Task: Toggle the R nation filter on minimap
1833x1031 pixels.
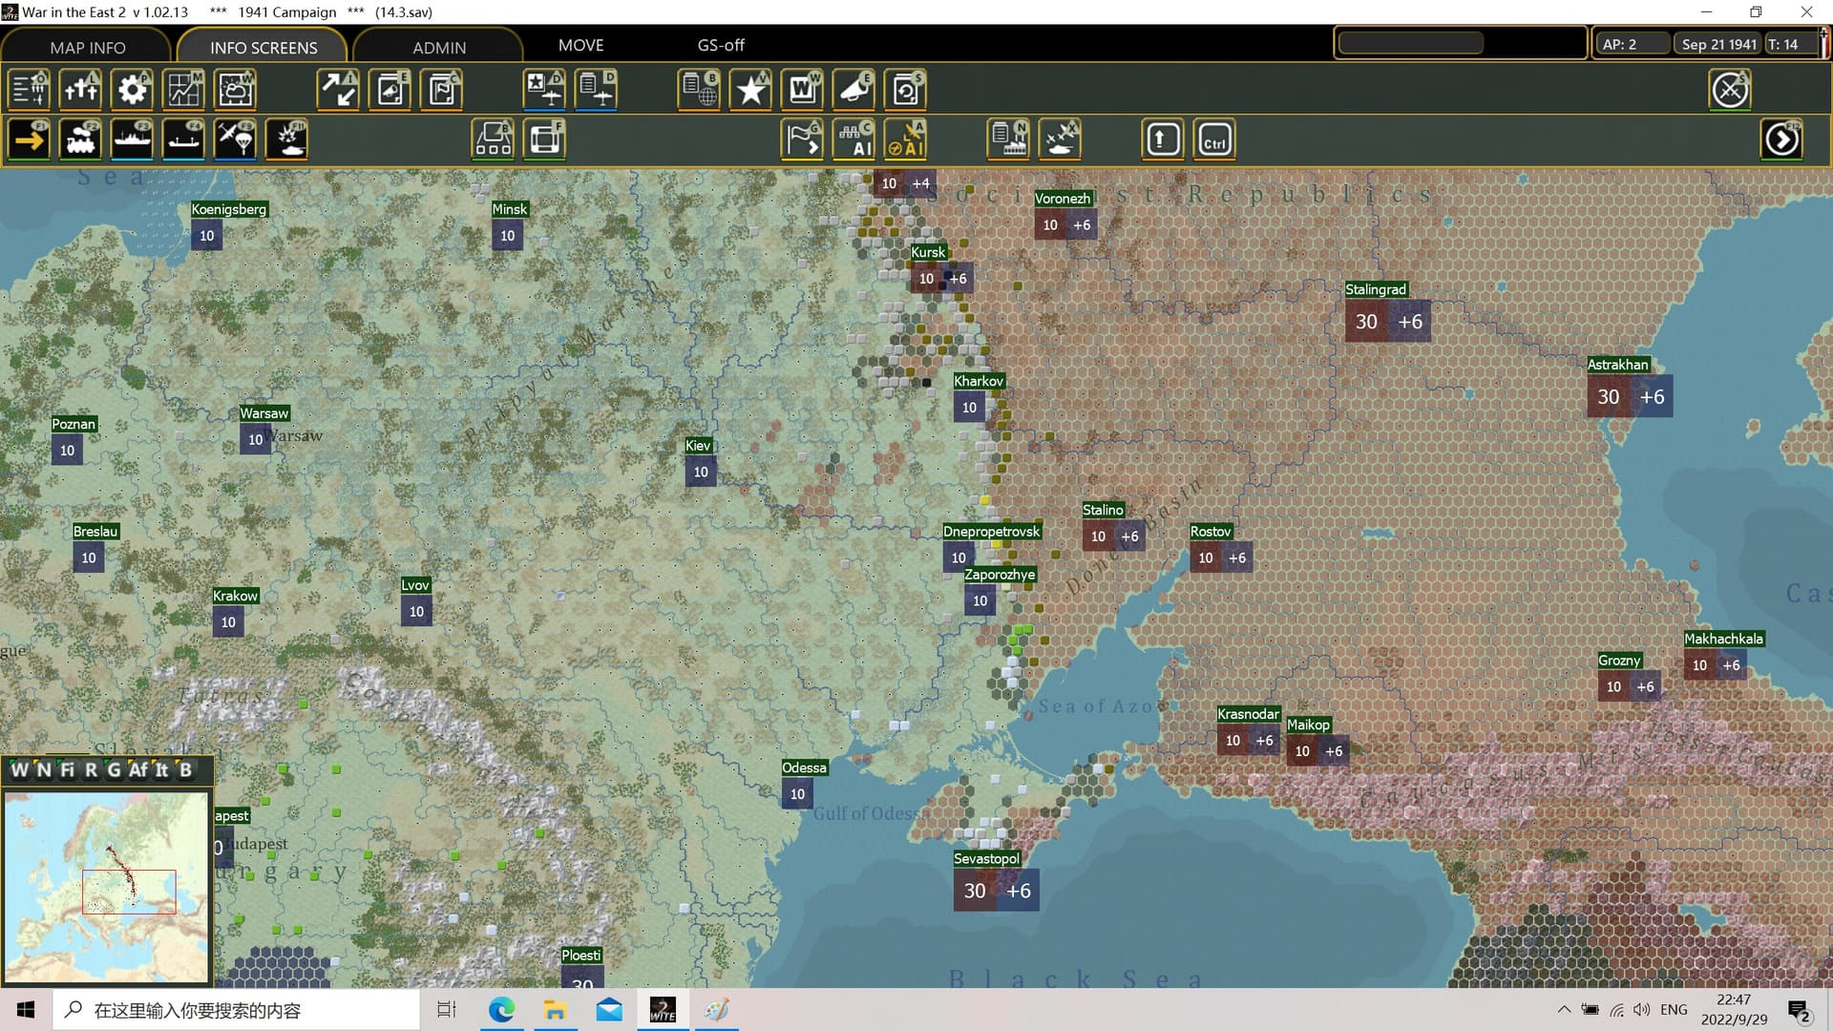Action: click(91, 769)
